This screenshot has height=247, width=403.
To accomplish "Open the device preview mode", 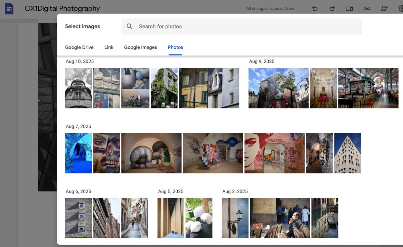I will pos(349,8).
